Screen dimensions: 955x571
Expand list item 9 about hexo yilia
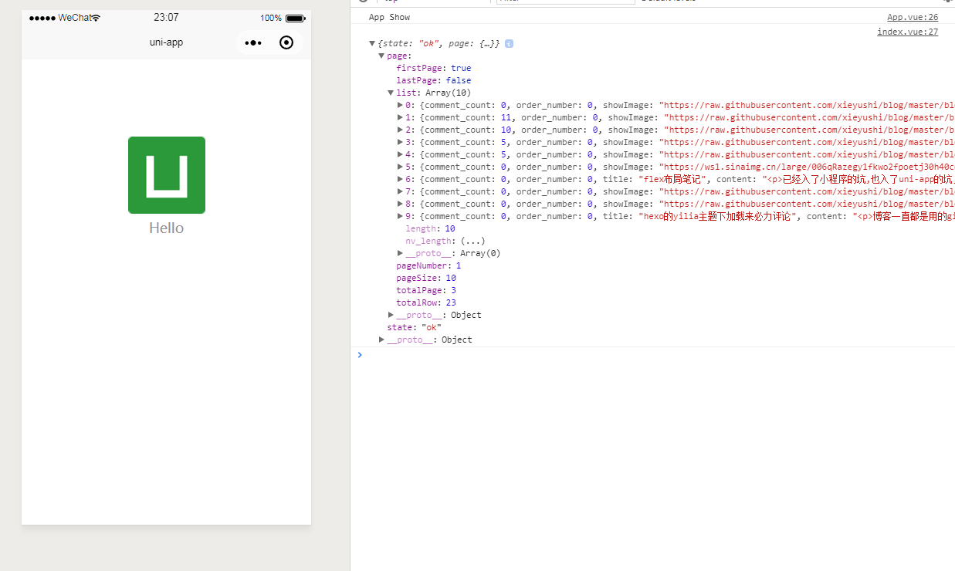click(400, 216)
